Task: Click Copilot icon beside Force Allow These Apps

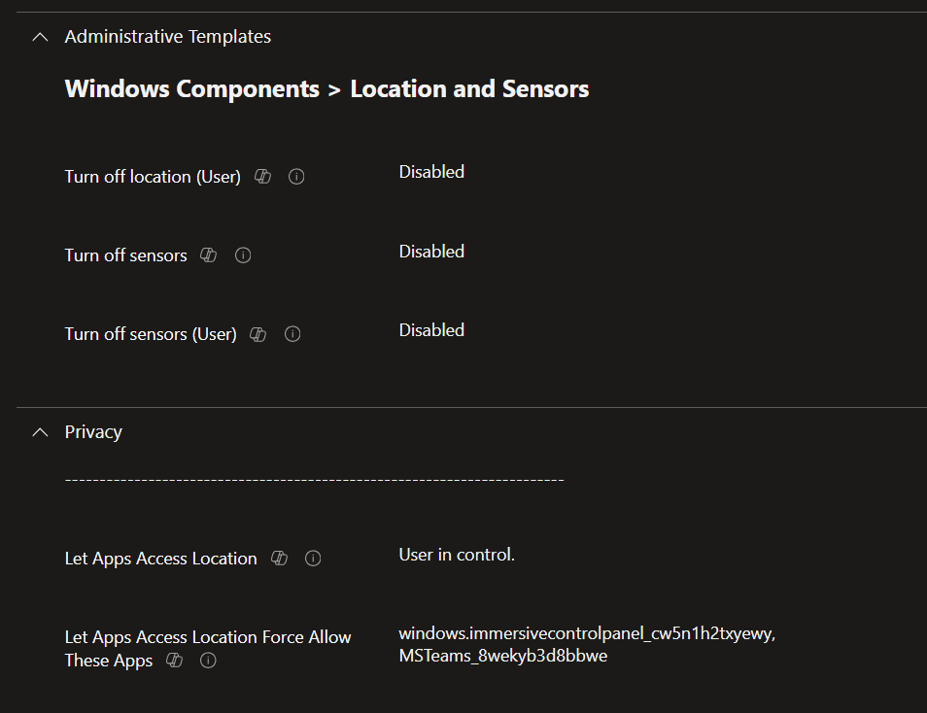Action: click(174, 661)
